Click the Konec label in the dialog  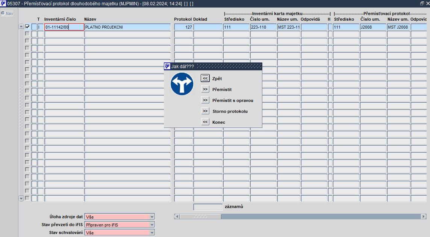point(218,122)
